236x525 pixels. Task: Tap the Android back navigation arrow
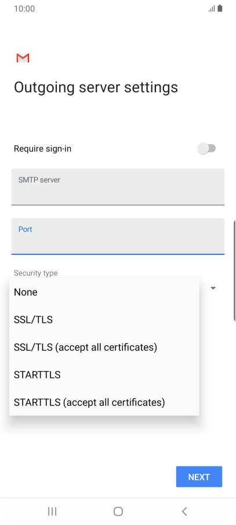coord(184,511)
